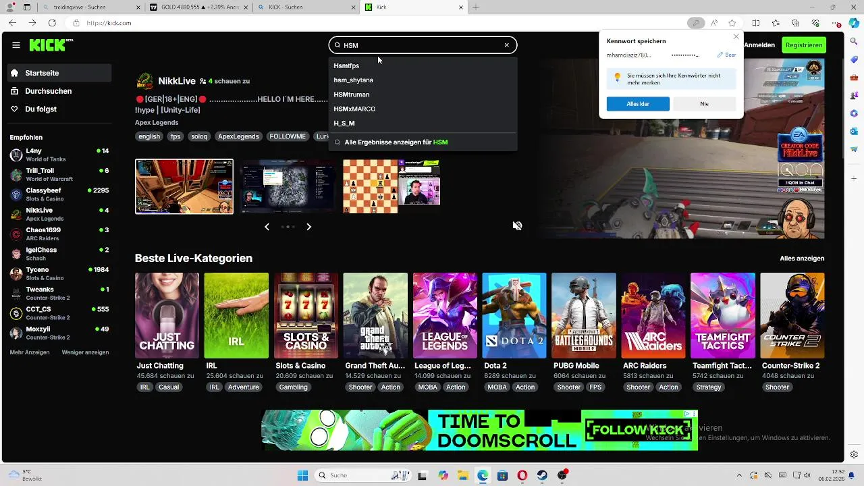Open ARC Raiders category card

[x=653, y=315]
